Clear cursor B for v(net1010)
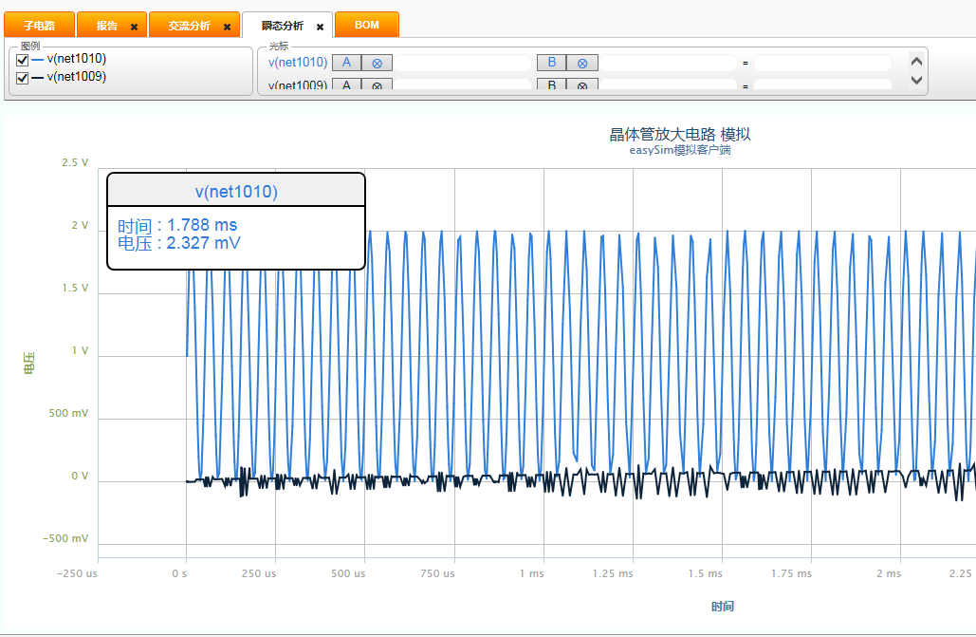The height and width of the screenshot is (637, 976). click(582, 63)
